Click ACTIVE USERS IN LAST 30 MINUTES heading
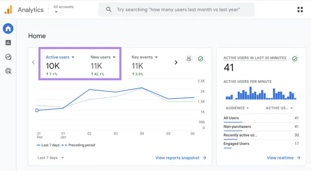Viewport: 311px width, 171px height. click(255, 58)
